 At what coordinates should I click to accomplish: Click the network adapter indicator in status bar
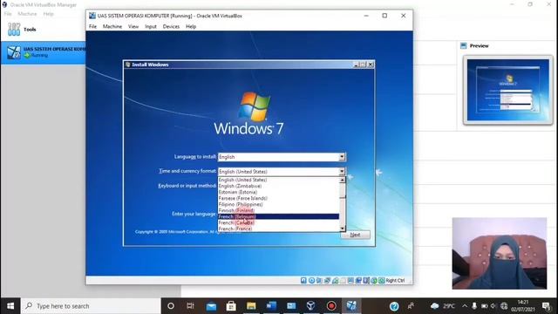[327, 281]
